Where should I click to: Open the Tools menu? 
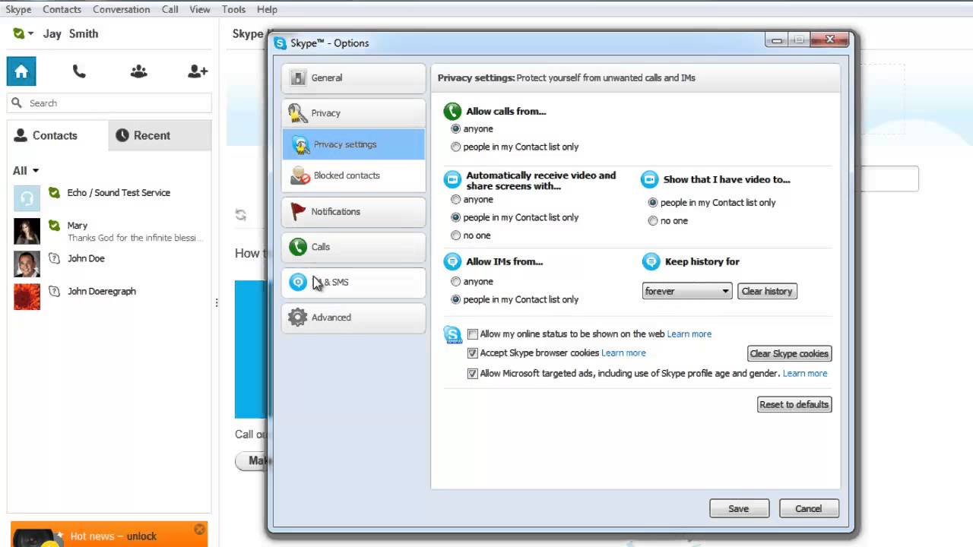pyautogui.click(x=233, y=9)
